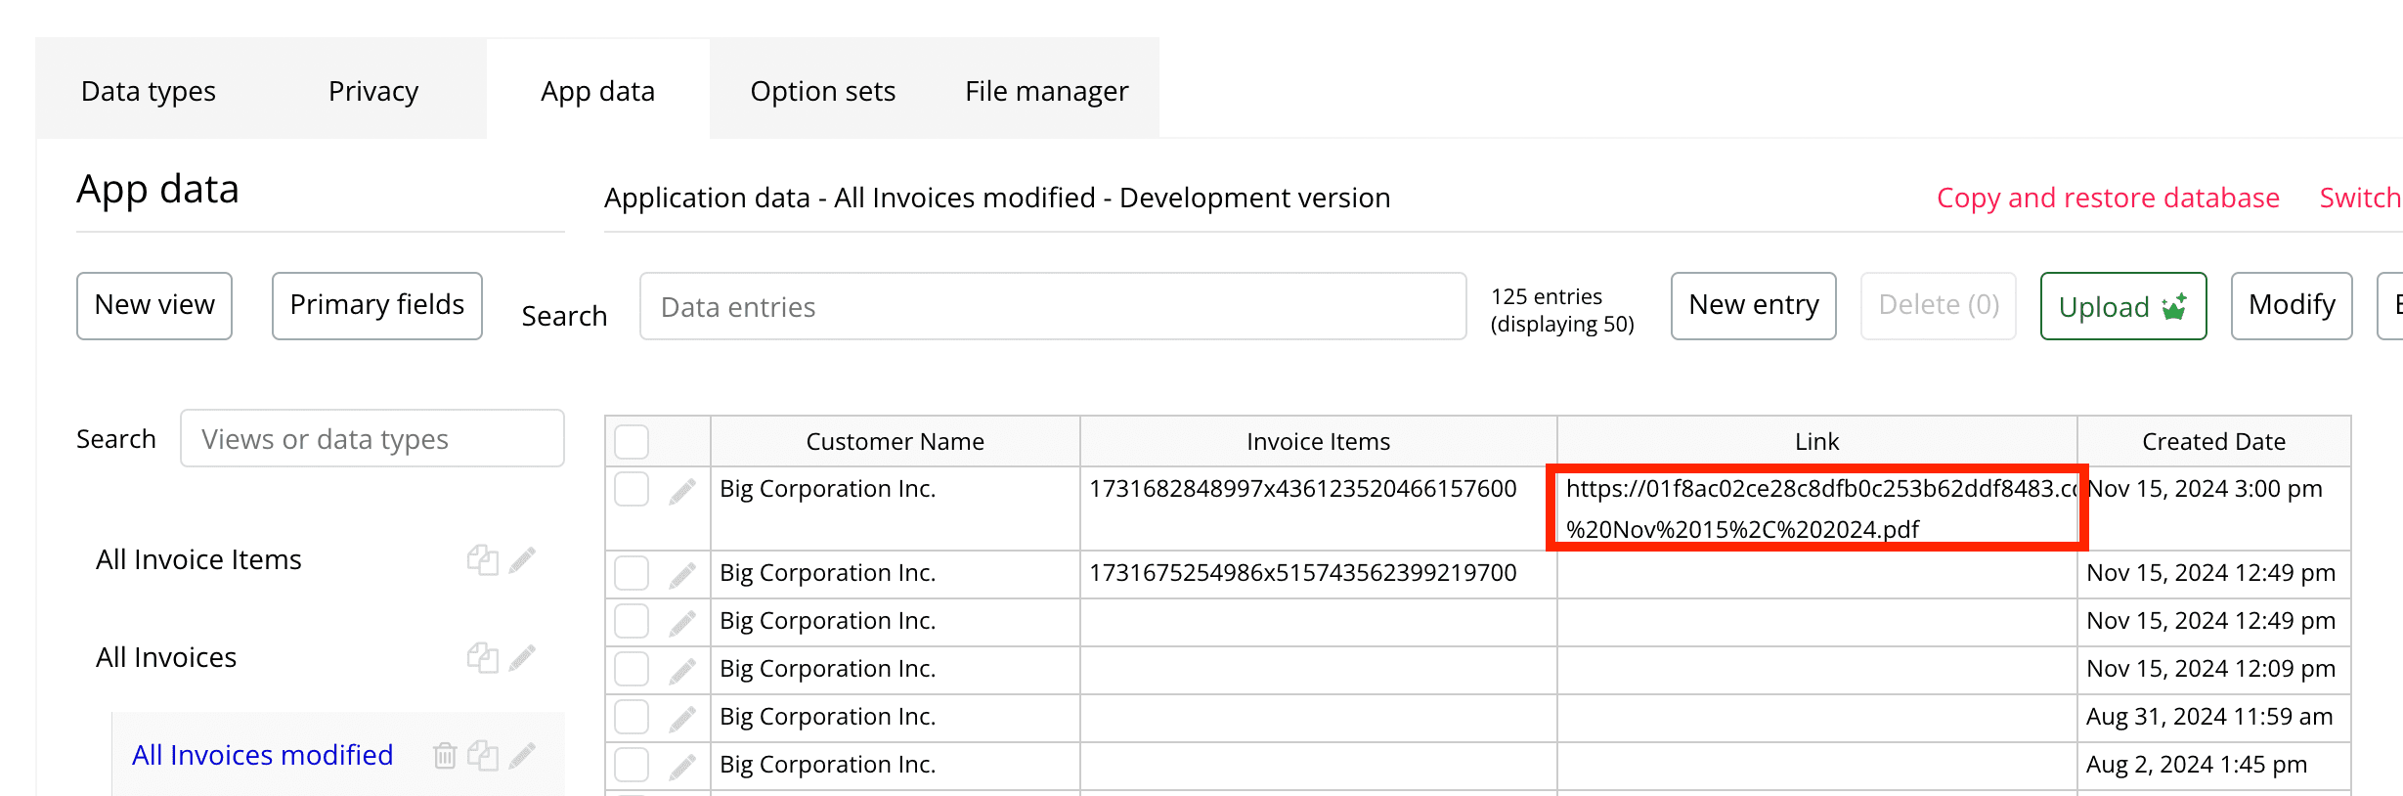Viewport: 2403px width, 796px height.
Task: Click the copy icon next to All Invoice Items
Action: (482, 560)
